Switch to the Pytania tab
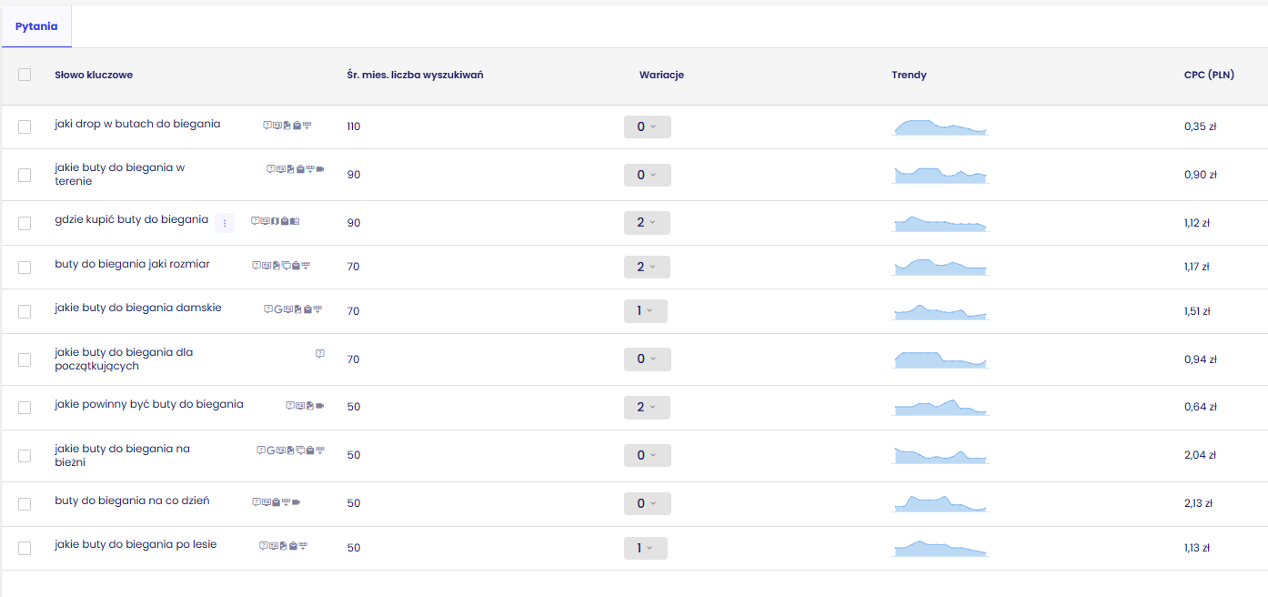 36,26
